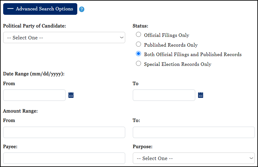
Task: Open the Date Range To calendar picker
Action: 201,95
